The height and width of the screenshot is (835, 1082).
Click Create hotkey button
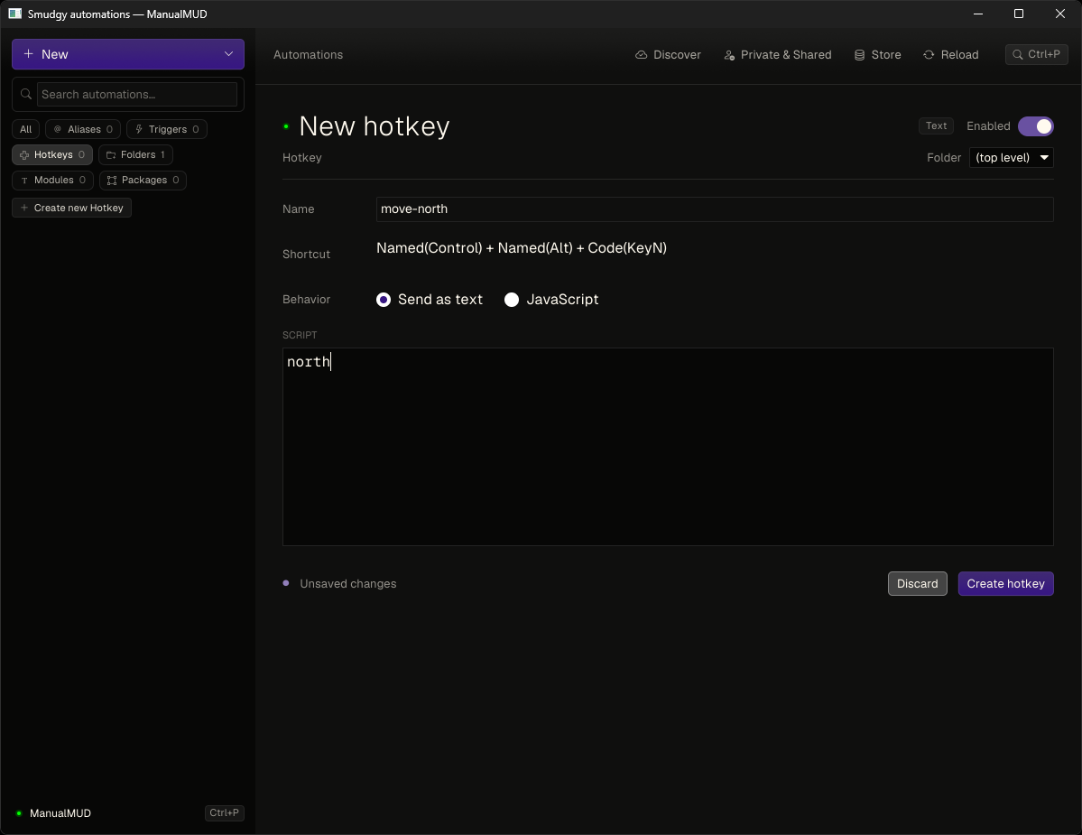[1005, 584]
